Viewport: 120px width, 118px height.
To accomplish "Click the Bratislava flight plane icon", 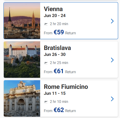I will pyautogui.click(x=46, y=63).
